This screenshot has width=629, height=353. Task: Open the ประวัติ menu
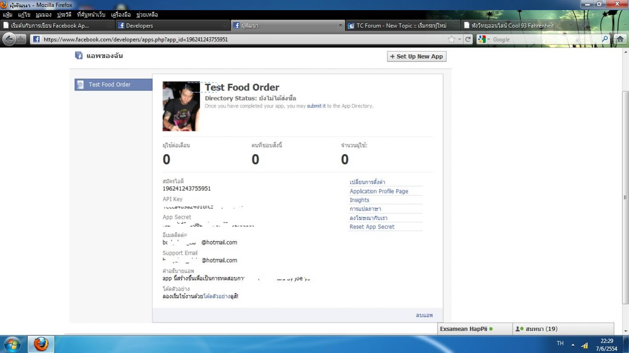(64, 15)
